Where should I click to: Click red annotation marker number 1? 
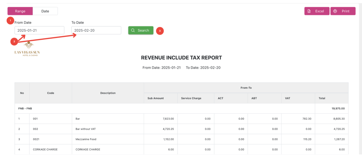pos(10,20)
